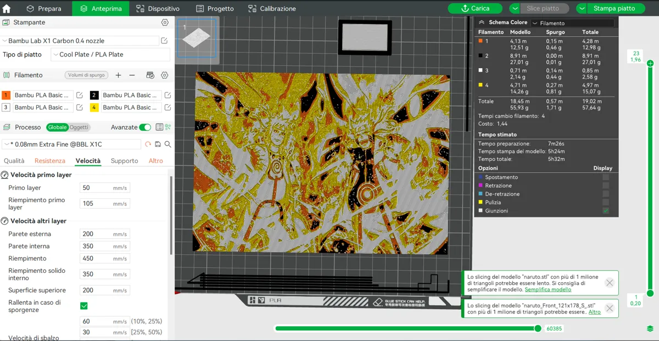Open printer settings gear in Stampante
This screenshot has width=659, height=341.
point(165,23)
